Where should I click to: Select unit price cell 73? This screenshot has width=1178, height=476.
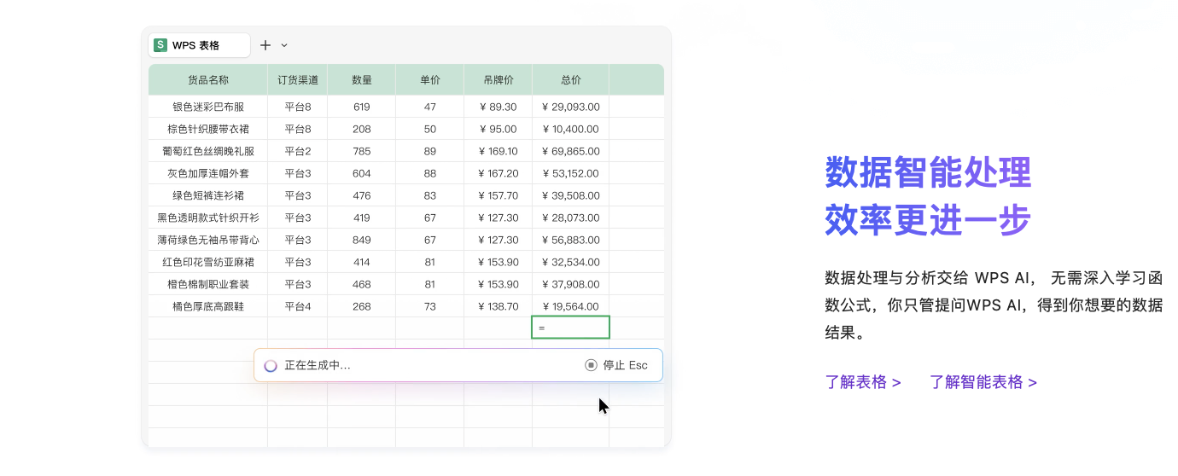(x=430, y=306)
